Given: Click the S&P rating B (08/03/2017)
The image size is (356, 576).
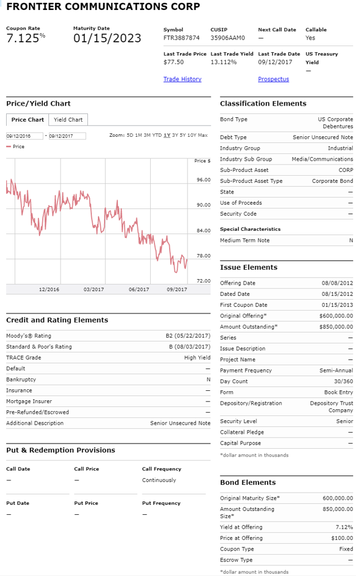Looking at the screenshot, I should tap(190, 347).
